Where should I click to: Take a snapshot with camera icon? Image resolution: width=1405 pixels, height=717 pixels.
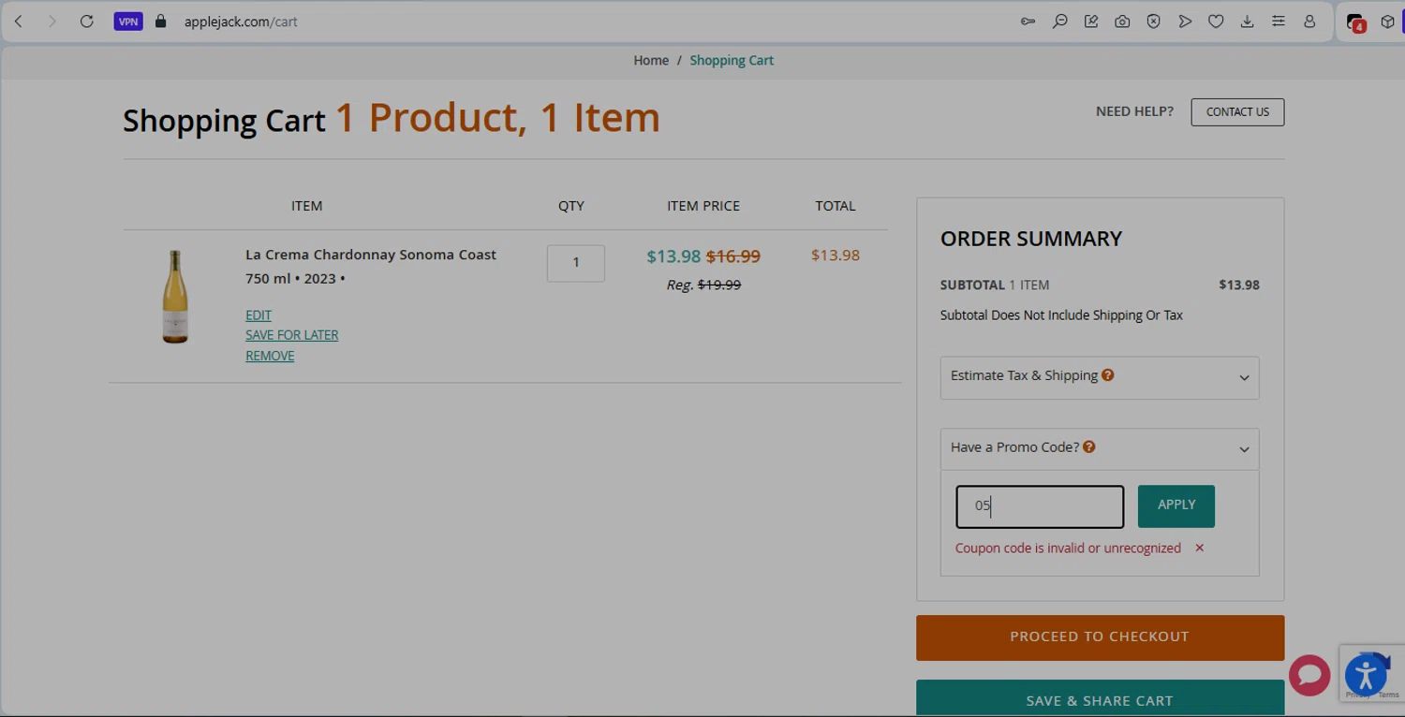point(1122,22)
